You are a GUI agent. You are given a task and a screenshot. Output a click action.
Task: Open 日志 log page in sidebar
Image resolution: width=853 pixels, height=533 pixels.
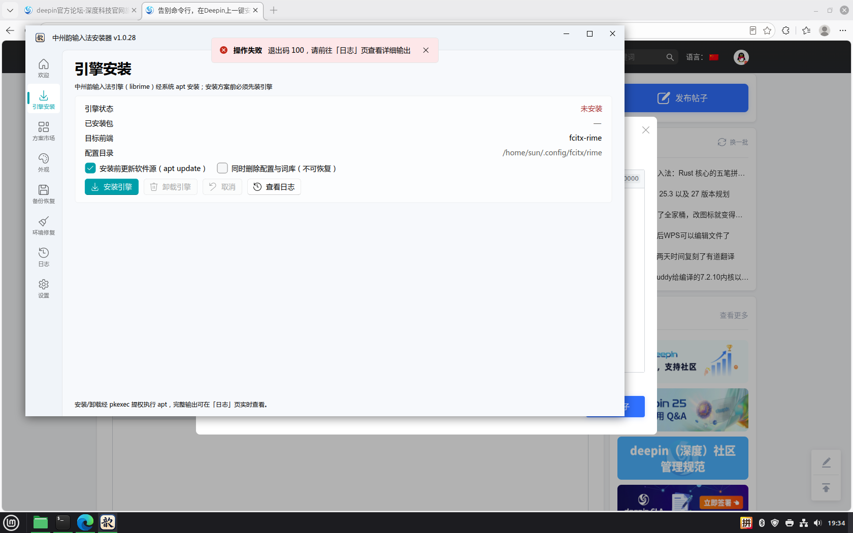[44, 257]
